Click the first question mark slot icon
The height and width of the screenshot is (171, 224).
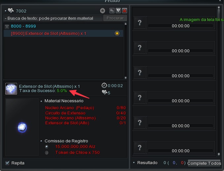click(140, 23)
